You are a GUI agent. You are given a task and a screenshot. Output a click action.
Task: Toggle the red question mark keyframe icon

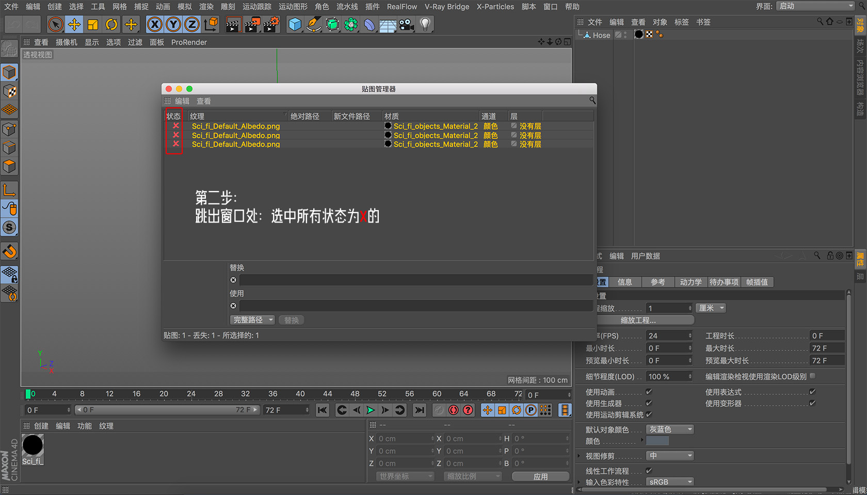pyautogui.click(x=468, y=410)
